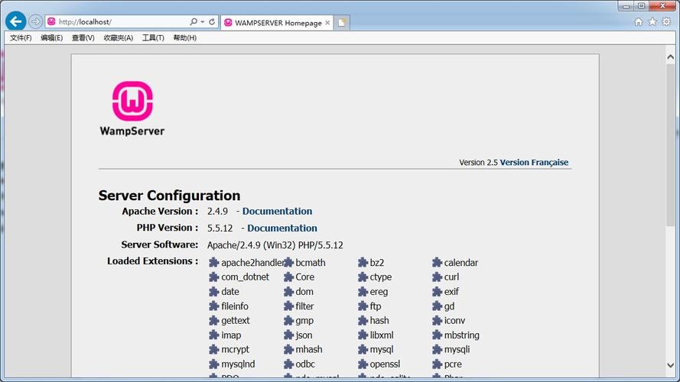Open PHP Version Documentation link
The width and height of the screenshot is (680, 382).
coord(282,228)
